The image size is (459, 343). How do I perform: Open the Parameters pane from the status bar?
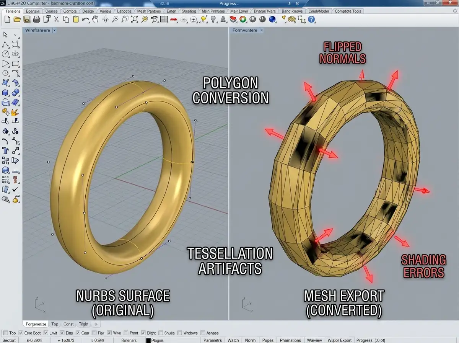click(x=212, y=340)
